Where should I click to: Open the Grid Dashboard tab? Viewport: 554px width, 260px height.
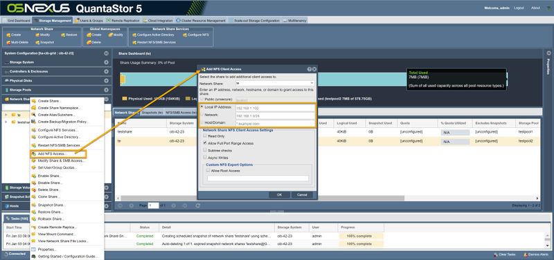pos(17,21)
